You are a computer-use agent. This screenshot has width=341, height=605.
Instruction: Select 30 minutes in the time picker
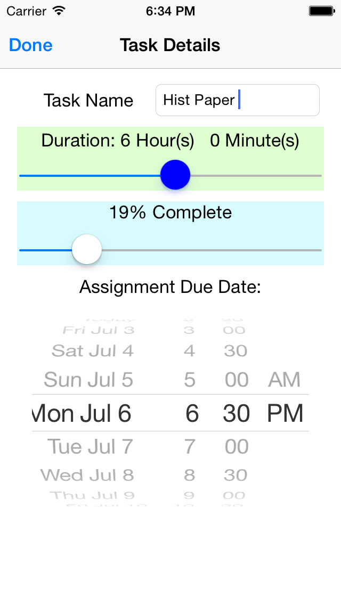click(x=236, y=413)
